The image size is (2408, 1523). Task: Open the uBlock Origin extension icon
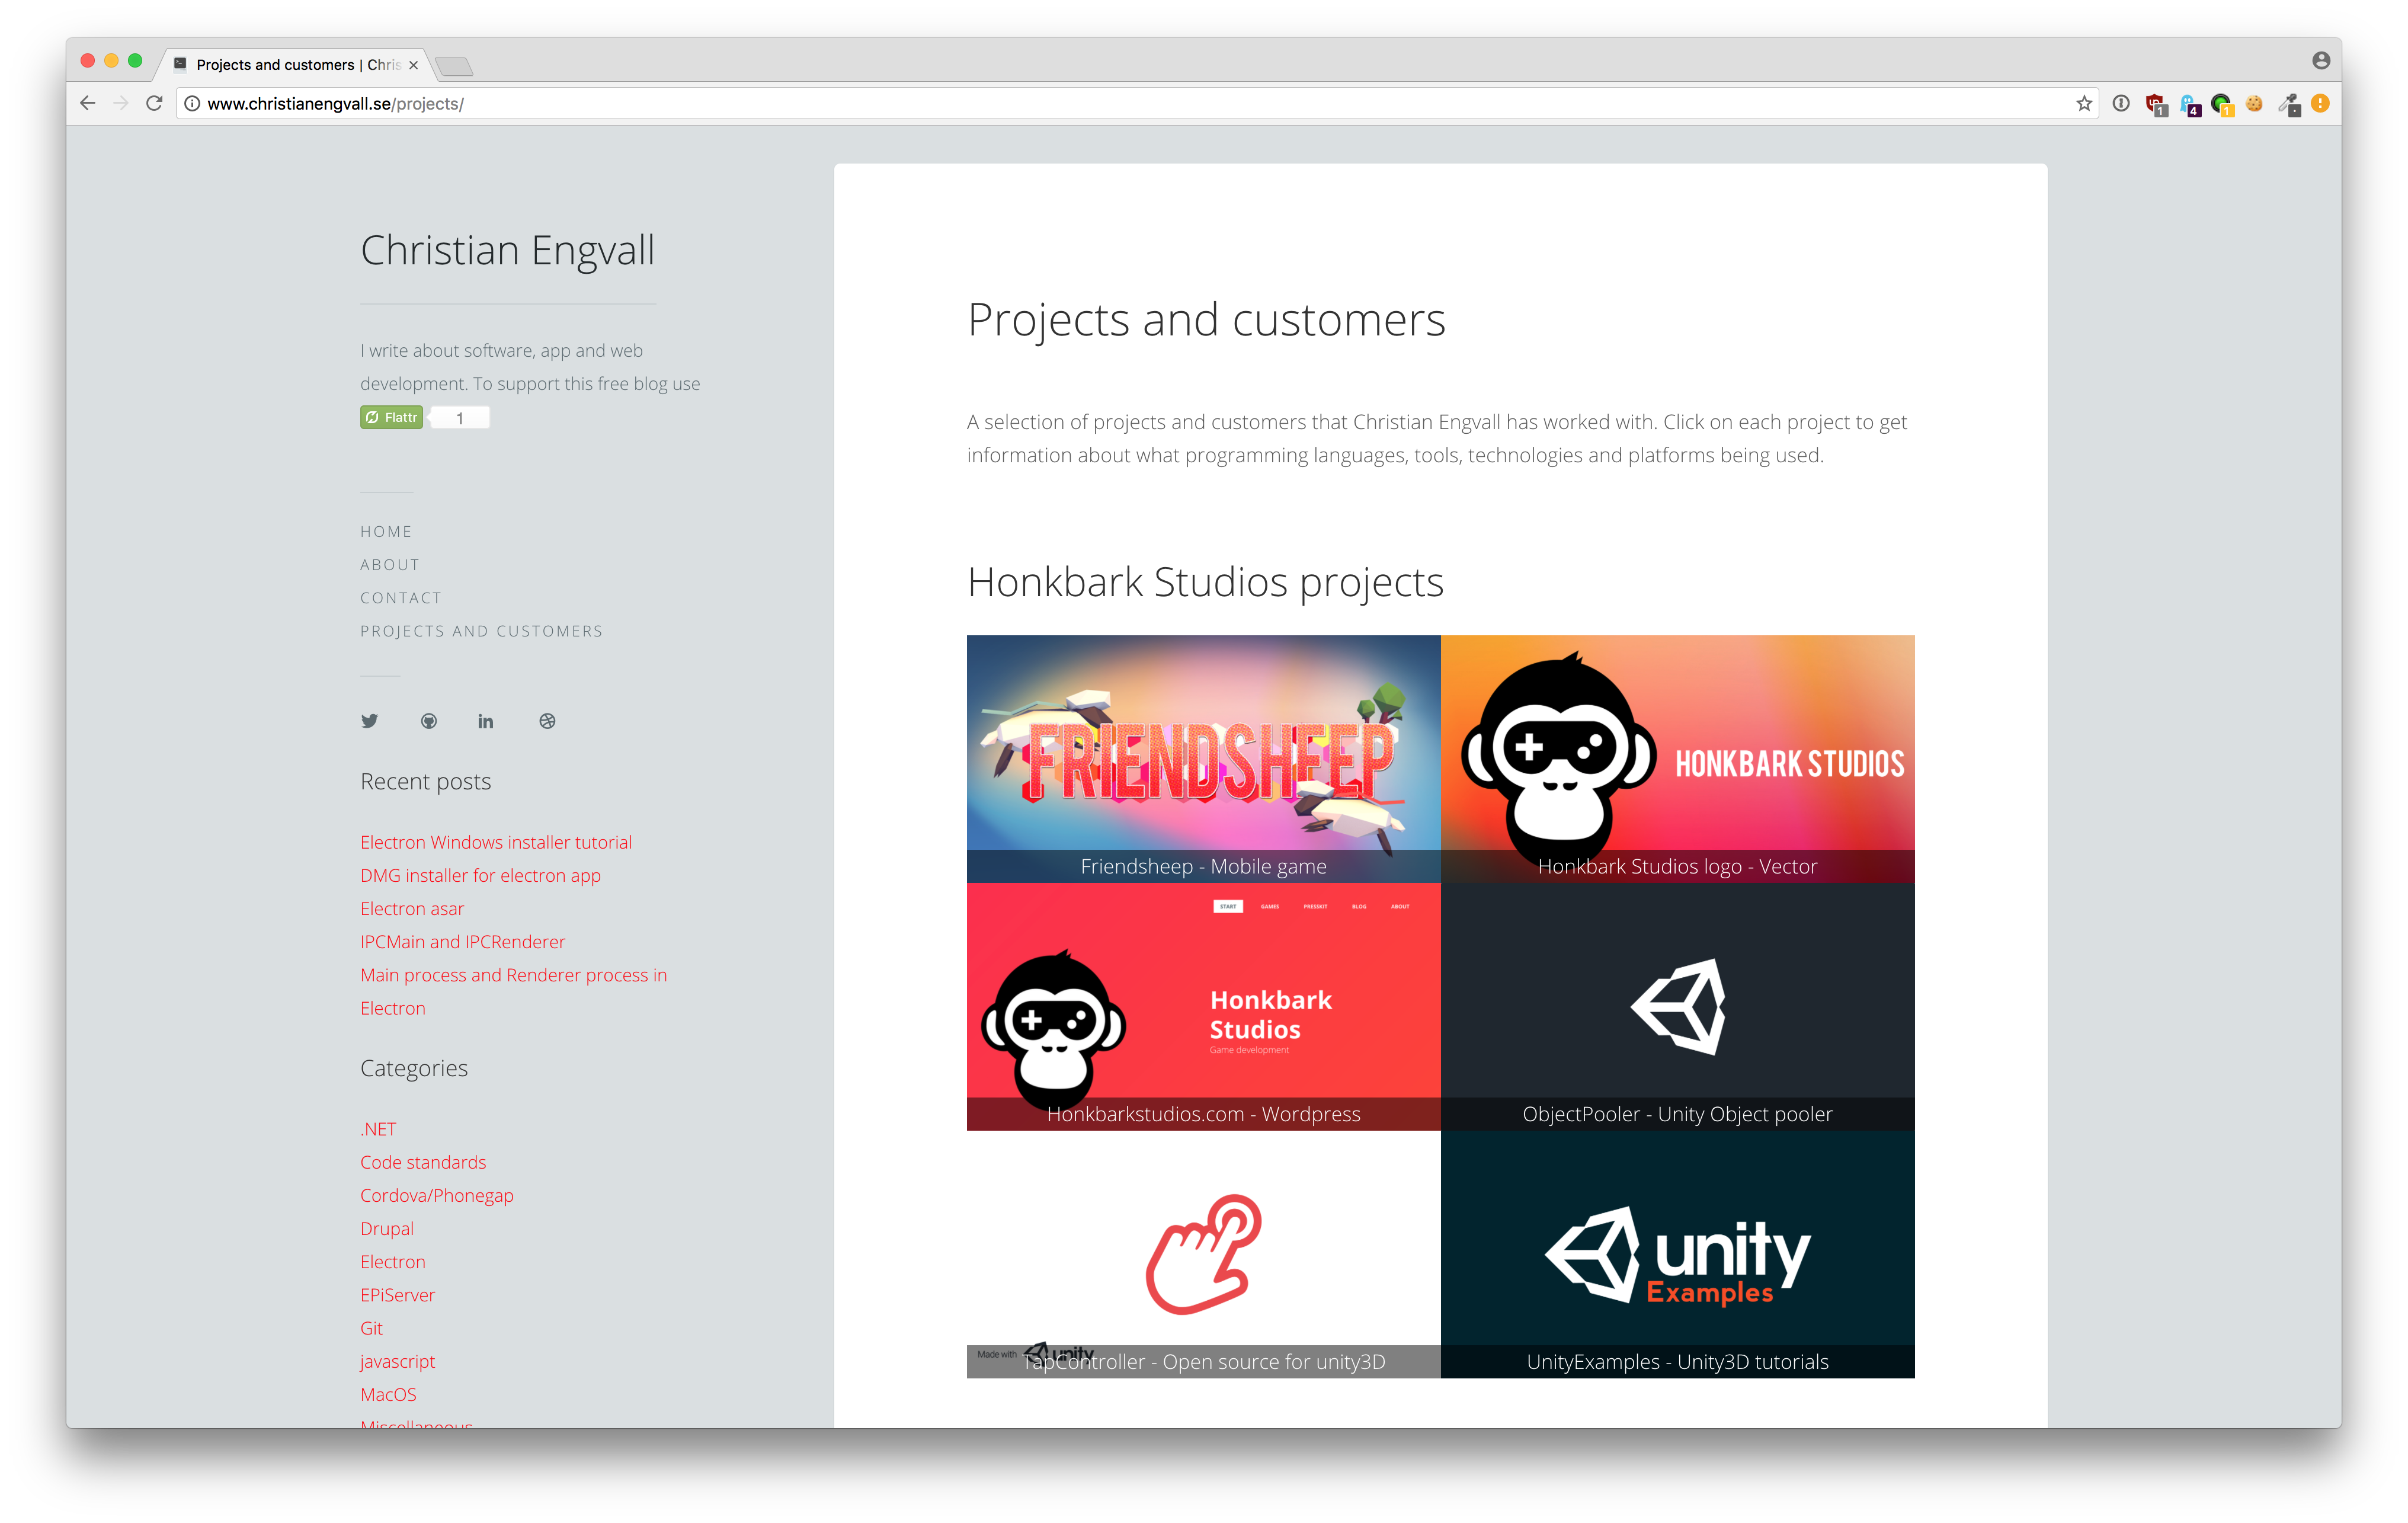2155,103
